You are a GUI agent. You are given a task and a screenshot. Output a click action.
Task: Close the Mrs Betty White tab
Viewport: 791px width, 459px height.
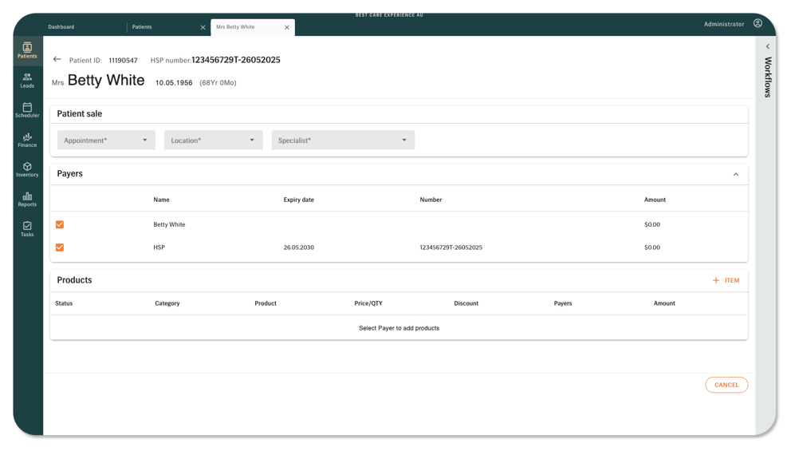[287, 27]
